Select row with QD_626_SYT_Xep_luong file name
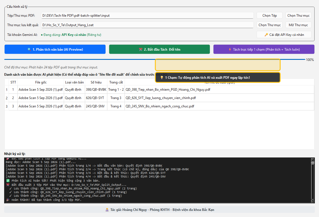319x217 pixels. point(159,98)
